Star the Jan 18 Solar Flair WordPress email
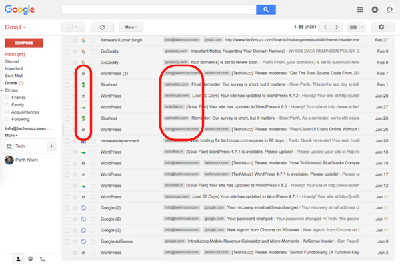 click(75, 152)
